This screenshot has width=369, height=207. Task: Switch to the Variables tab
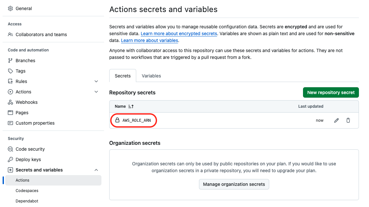pos(151,76)
